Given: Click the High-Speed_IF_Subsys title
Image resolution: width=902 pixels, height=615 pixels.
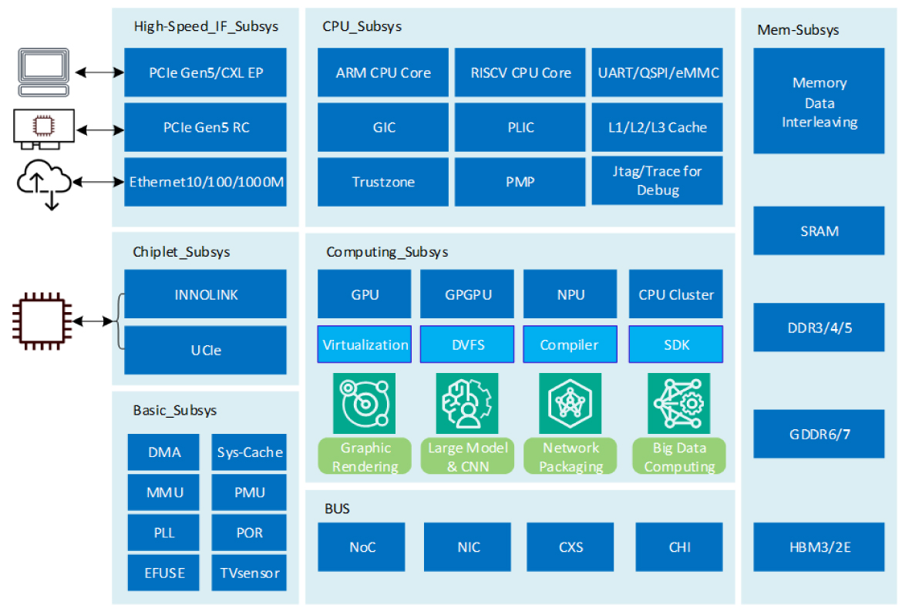Looking at the screenshot, I should pyautogui.click(x=206, y=26).
